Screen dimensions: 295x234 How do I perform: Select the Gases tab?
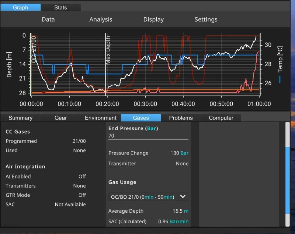[x=141, y=118]
